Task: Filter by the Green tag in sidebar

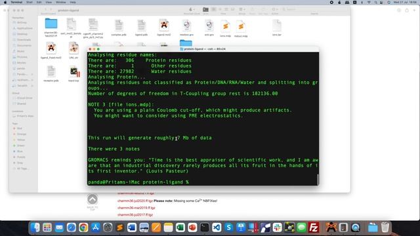Action: 20,146
